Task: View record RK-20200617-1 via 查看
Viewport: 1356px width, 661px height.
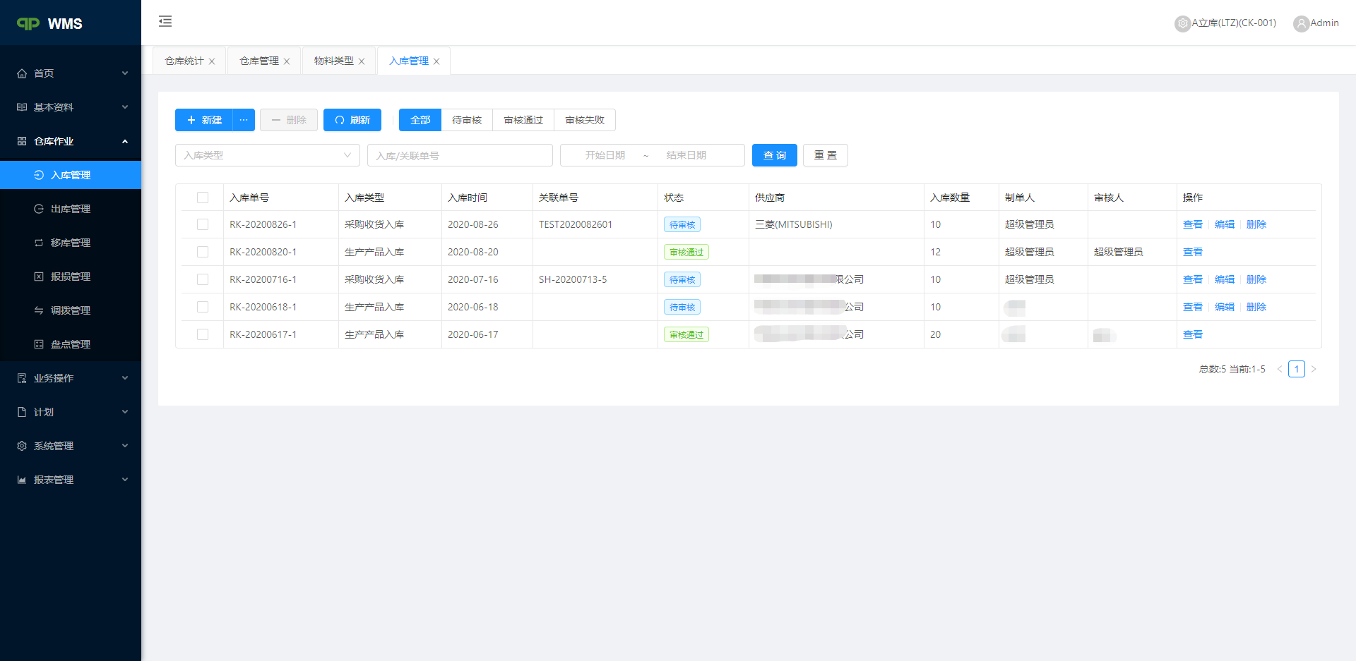Action: coord(1193,334)
